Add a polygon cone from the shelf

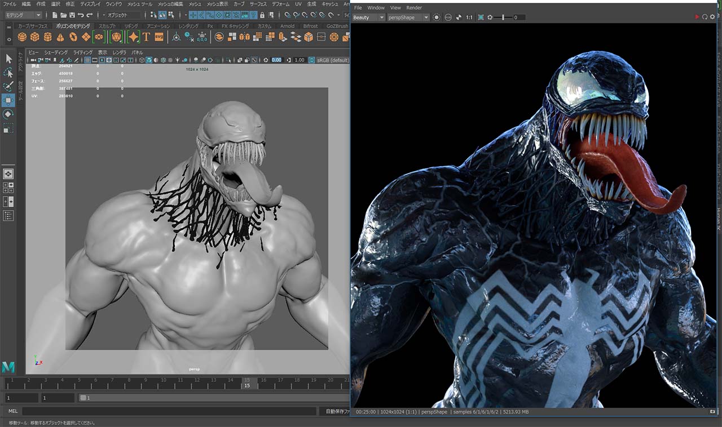tap(60, 37)
